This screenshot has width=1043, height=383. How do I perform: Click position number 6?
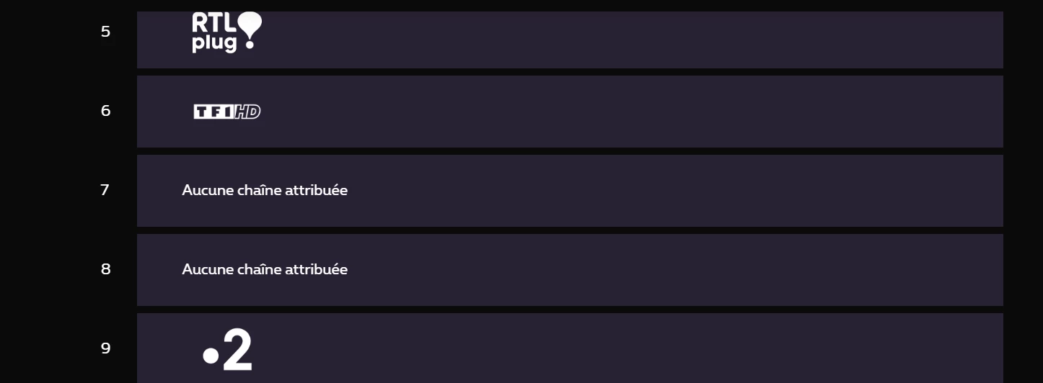click(105, 112)
